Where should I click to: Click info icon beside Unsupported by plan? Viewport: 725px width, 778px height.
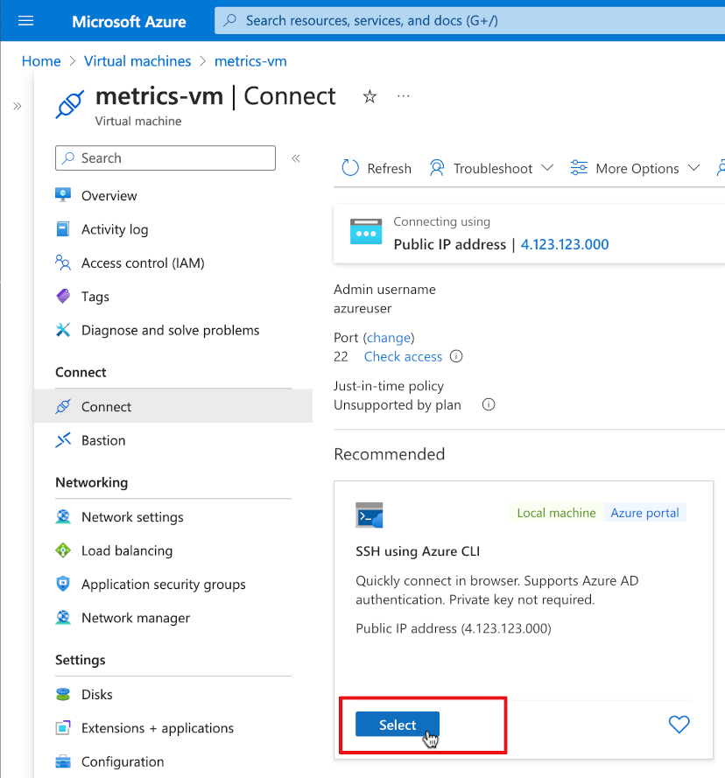tap(489, 404)
